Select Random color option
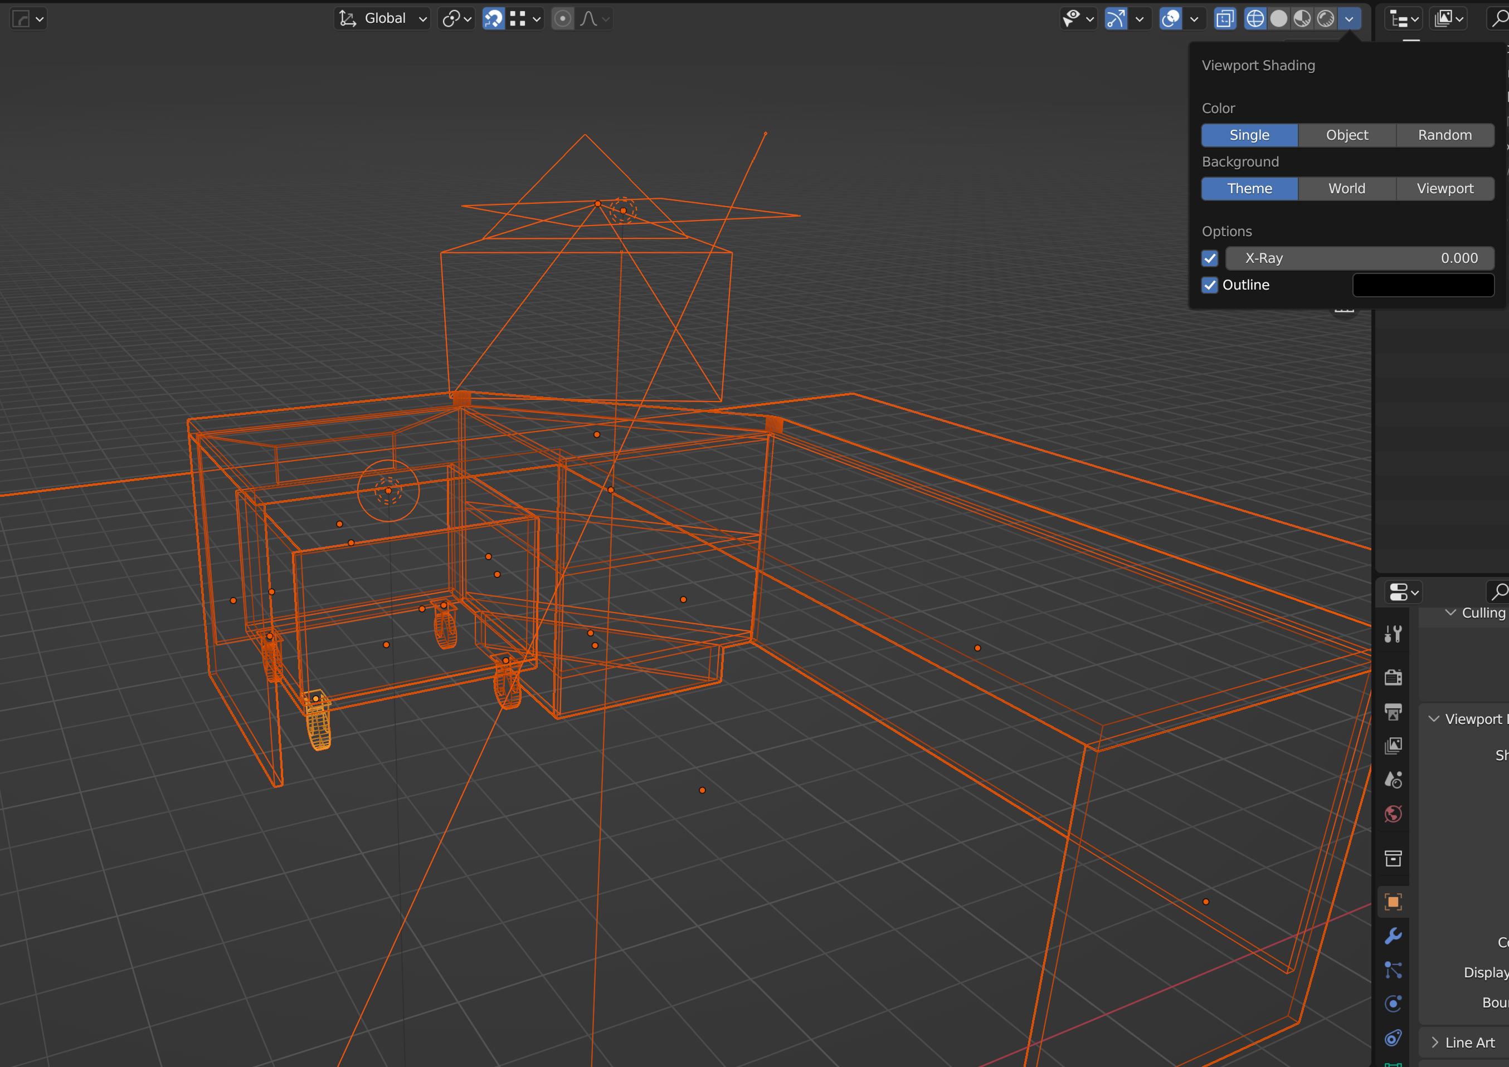 click(1444, 135)
